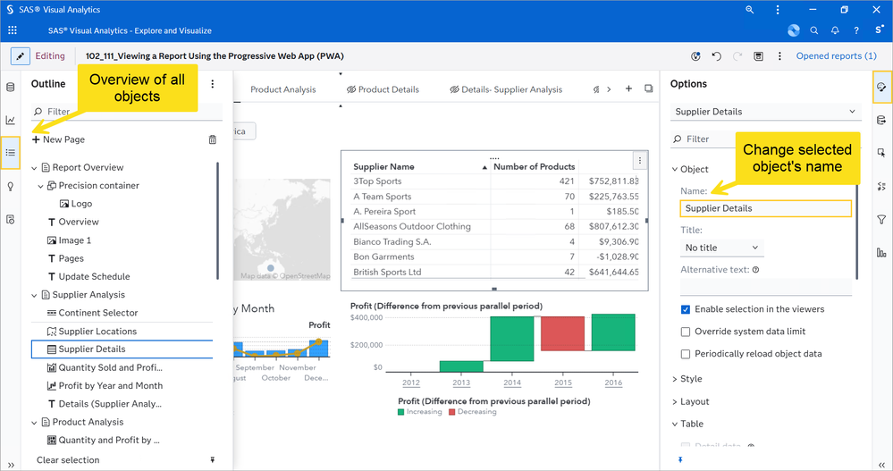
Task: Open the applications grid menu
Action: point(12,30)
